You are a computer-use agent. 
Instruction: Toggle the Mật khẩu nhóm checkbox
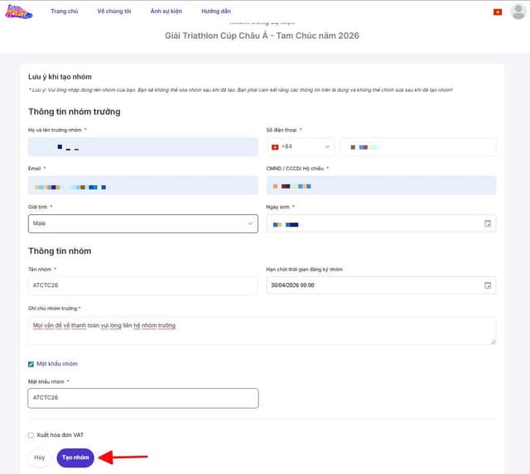point(31,364)
